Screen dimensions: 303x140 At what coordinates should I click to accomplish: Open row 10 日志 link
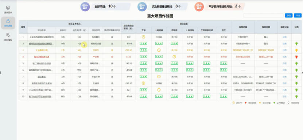(x=285, y=96)
